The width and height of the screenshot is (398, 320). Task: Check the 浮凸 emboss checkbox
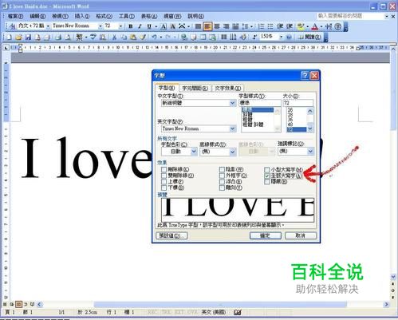[x=222, y=182]
